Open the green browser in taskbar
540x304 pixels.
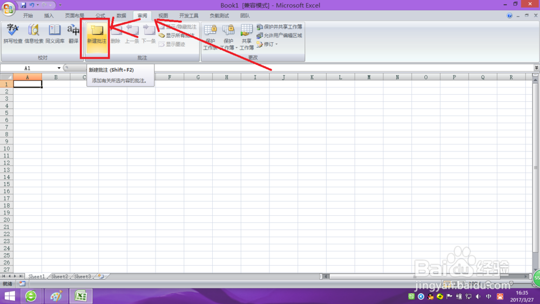click(31, 296)
